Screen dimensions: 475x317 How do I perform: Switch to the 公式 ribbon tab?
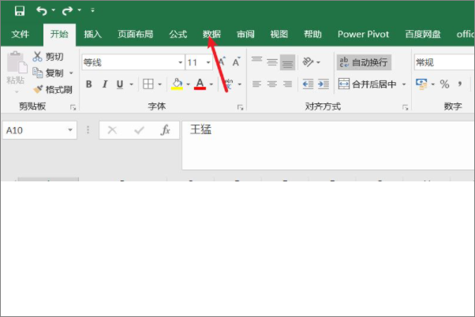point(178,34)
